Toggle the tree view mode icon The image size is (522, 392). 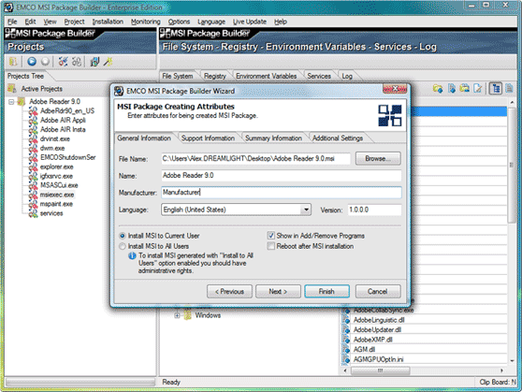(x=496, y=89)
